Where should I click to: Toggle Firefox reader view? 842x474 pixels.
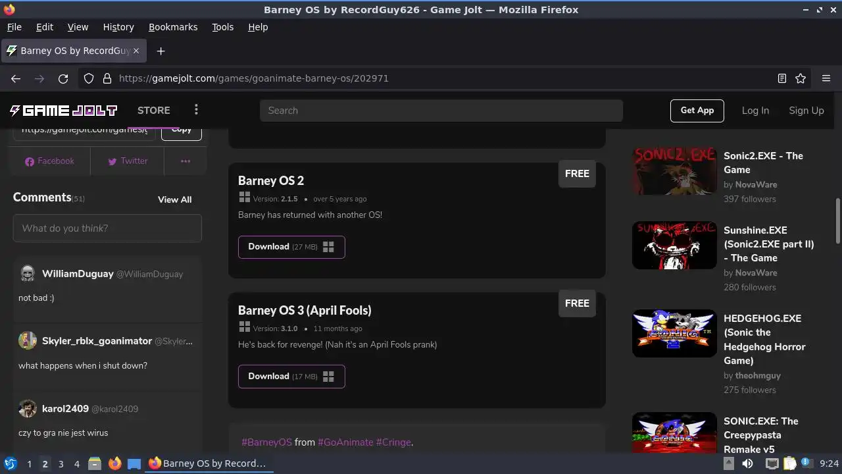(x=782, y=78)
